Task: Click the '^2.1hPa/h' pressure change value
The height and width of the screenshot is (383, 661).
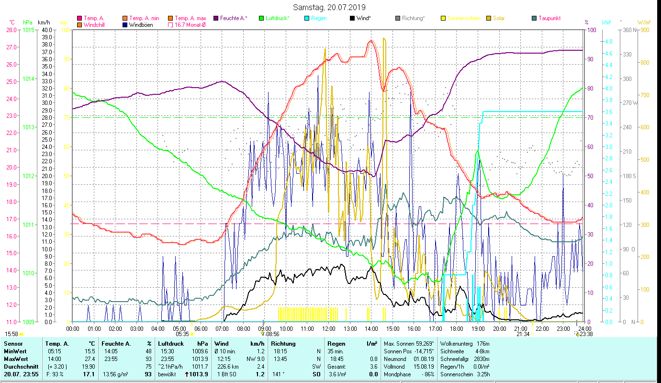Action: pyautogui.click(x=171, y=367)
